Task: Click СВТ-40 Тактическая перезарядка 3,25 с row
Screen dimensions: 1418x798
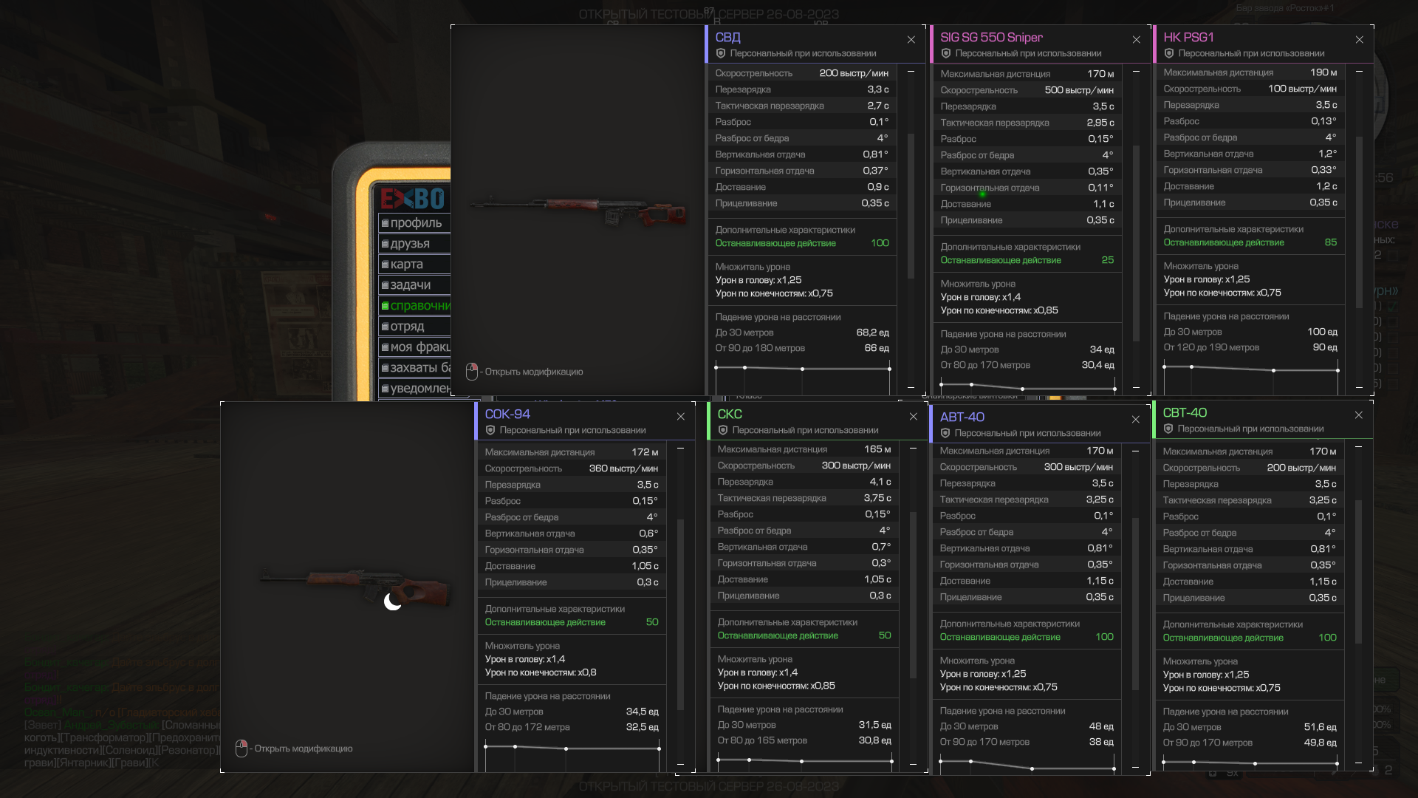Action: (1249, 500)
